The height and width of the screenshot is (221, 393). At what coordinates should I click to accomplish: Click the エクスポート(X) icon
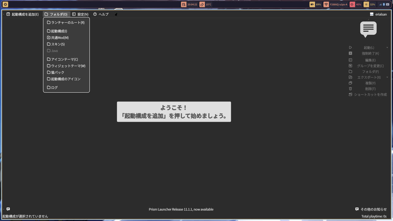coord(350,77)
